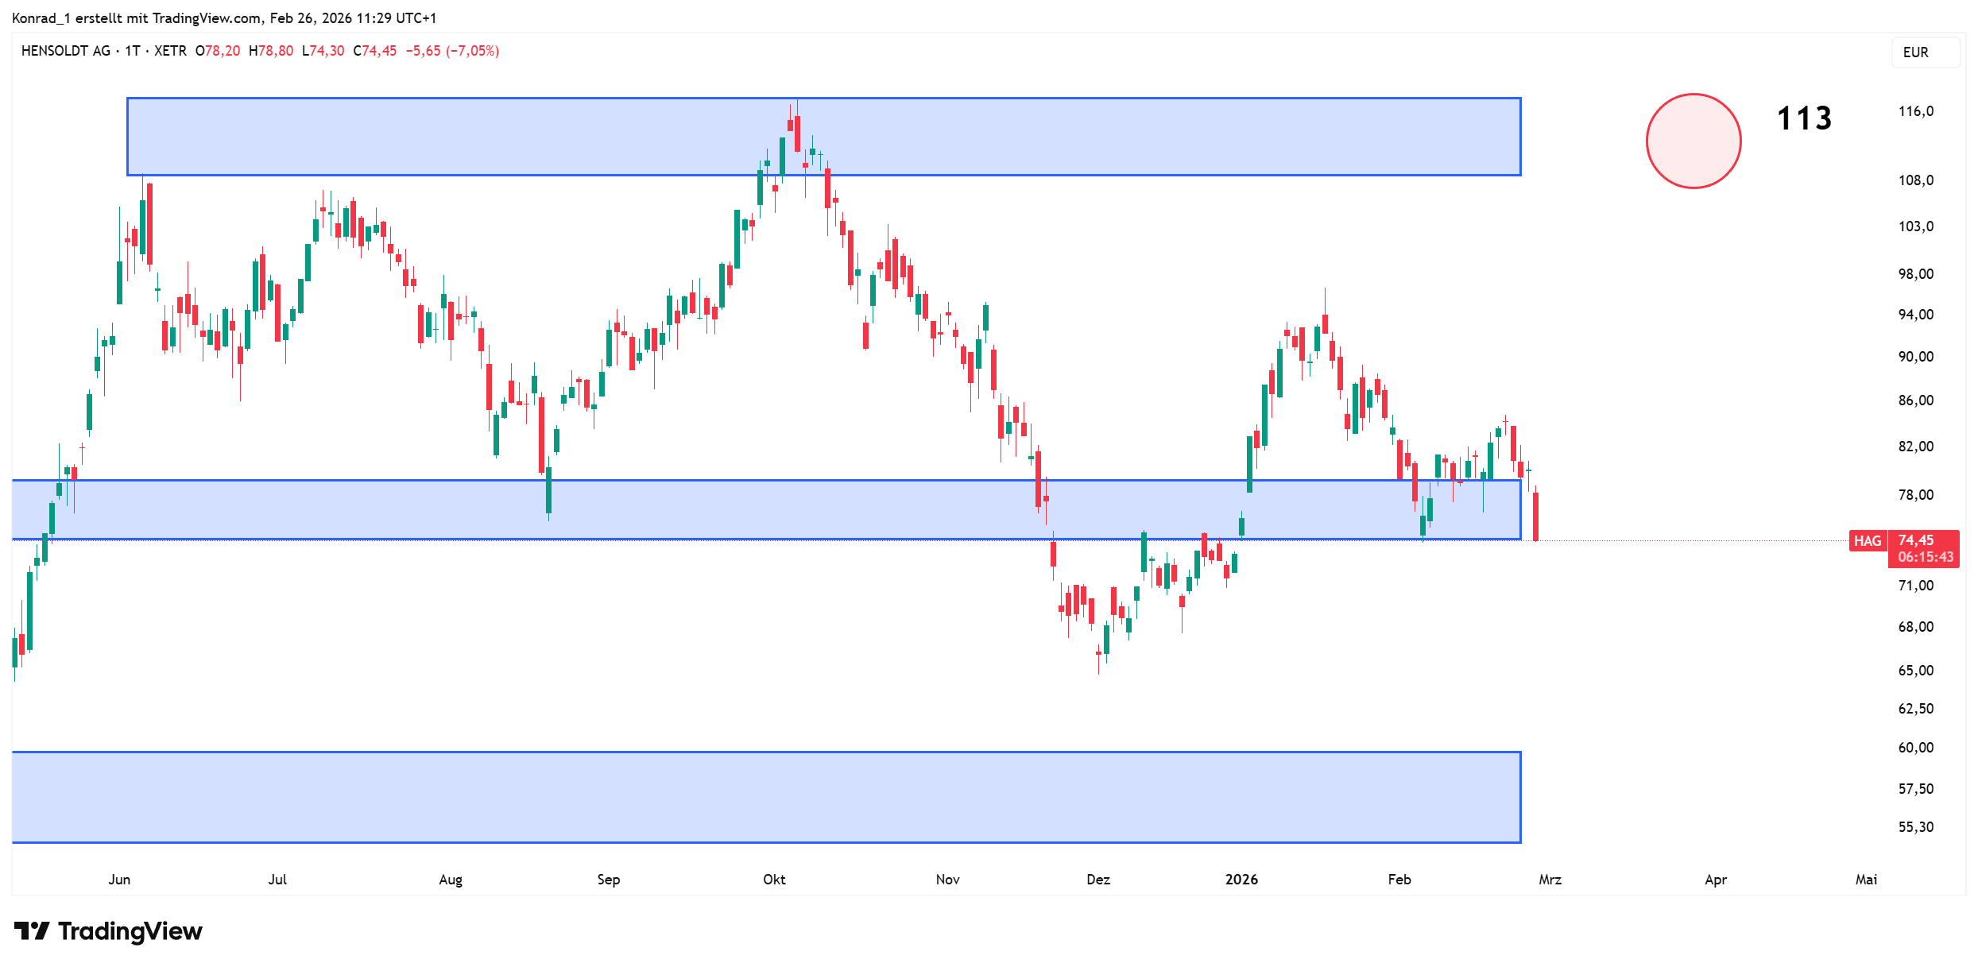1978x967 pixels.
Task: Click the HENSOLDT AG symbol title
Action: [x=66, y=51]
